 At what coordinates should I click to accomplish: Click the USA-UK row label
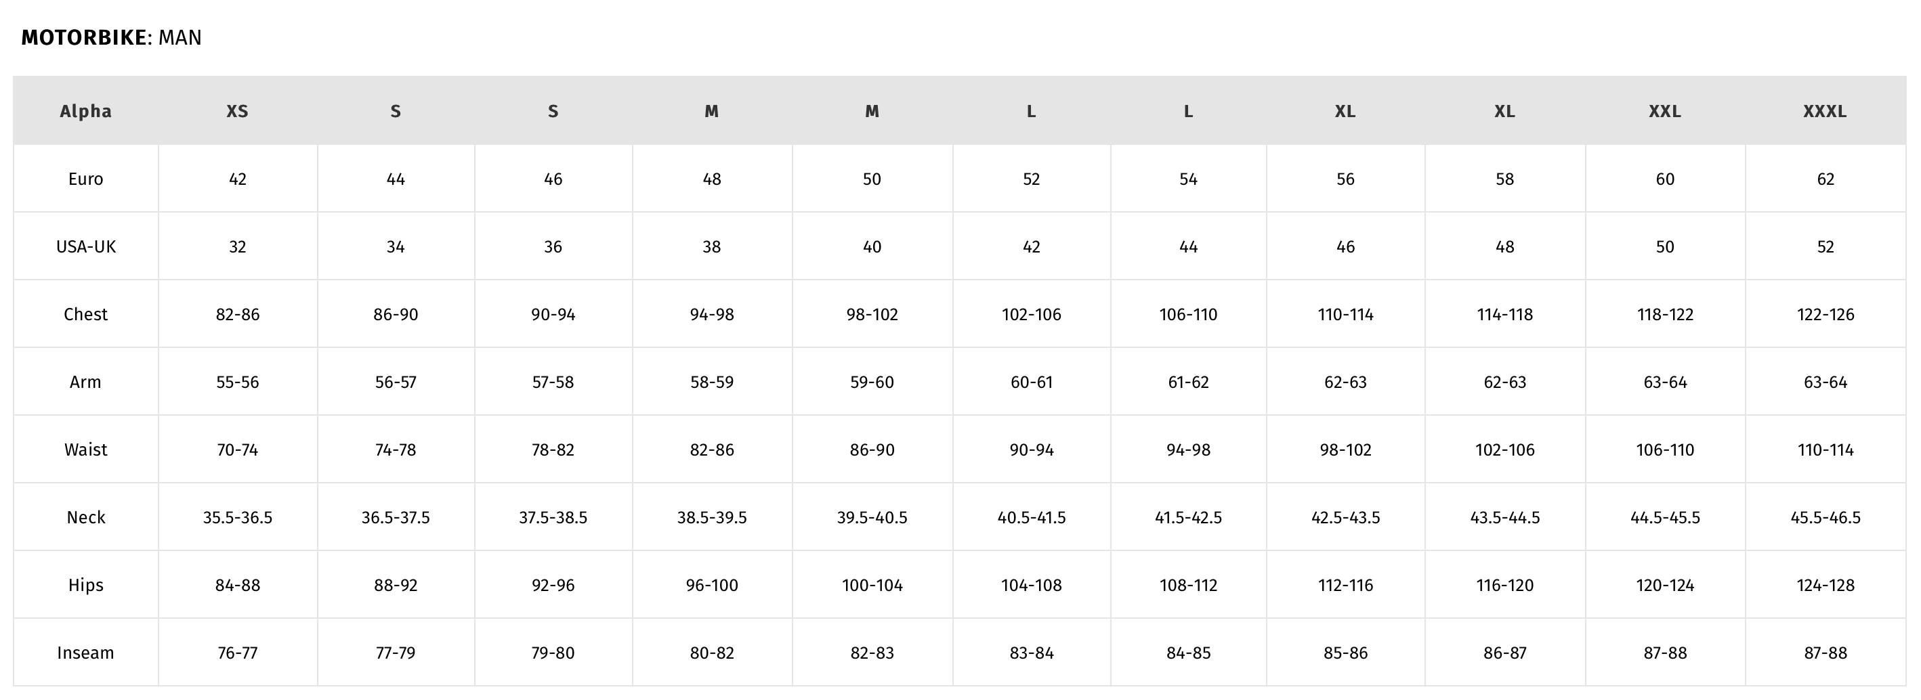[x=86, y=246]
